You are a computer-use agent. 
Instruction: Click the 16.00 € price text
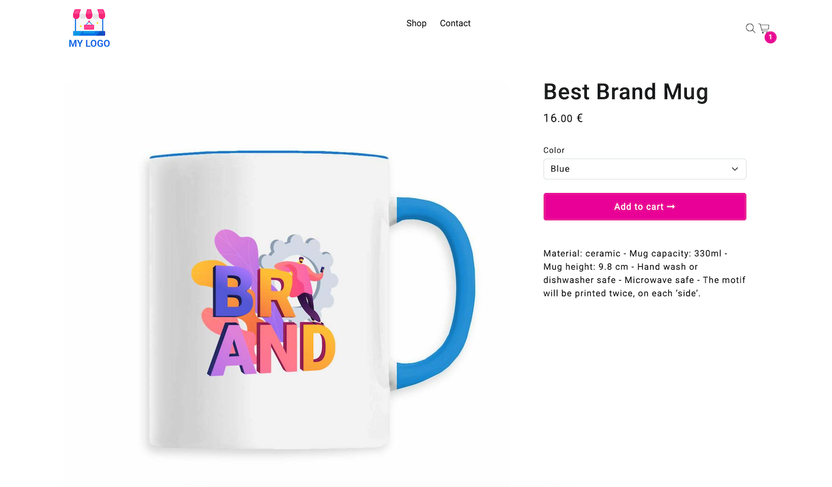tap(563, 118)
